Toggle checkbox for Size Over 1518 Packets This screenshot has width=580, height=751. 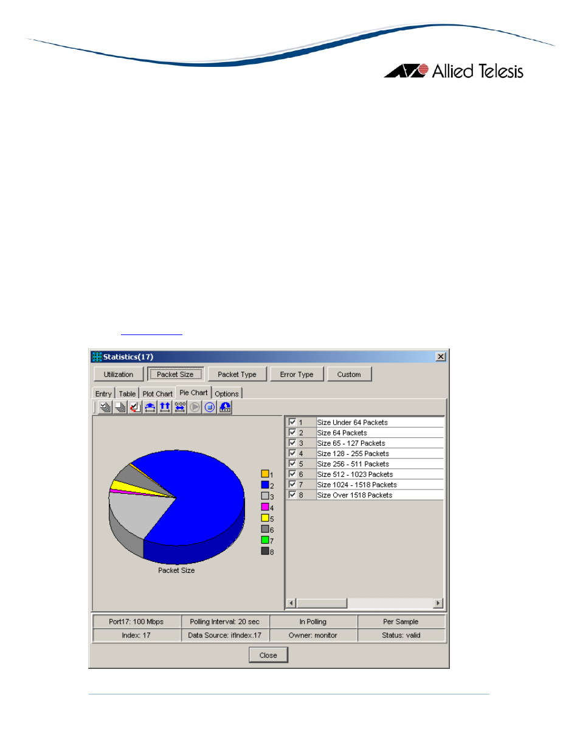(292, 494)
